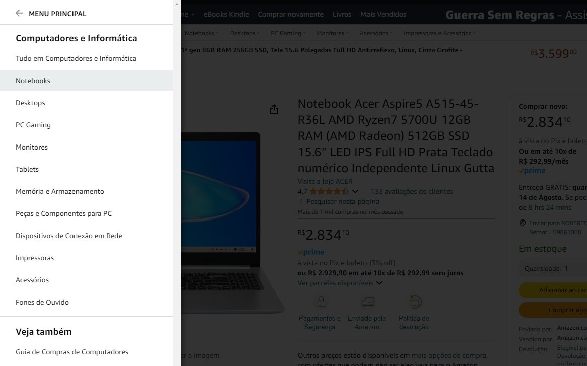This screenshot has height=366, width=587.
Task: Open Livros nav link
Action: pyautogui.click(x=342, y=14)
